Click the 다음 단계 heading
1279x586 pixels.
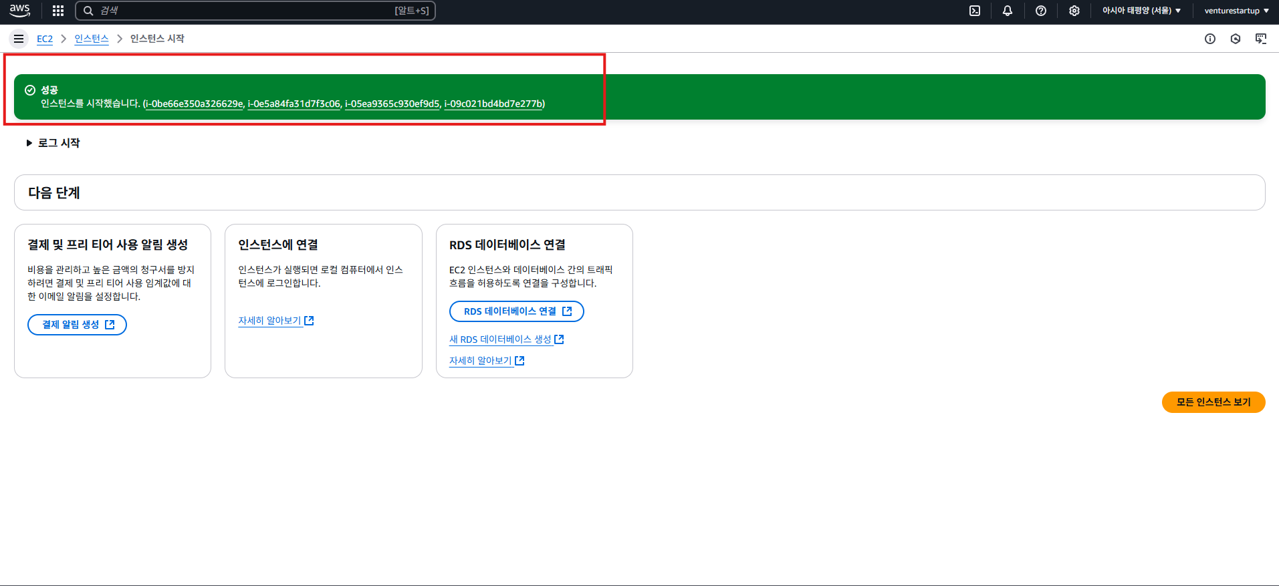(54, 192)
